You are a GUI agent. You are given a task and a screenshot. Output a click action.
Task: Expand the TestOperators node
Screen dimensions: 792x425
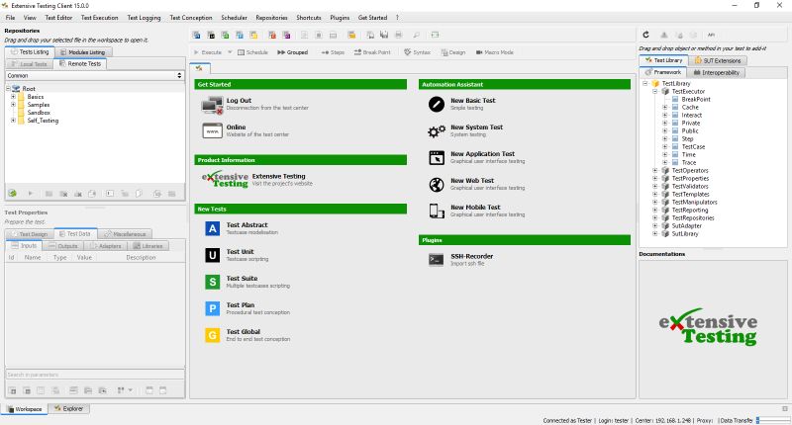pyautogui.click(x=655, y=170)
